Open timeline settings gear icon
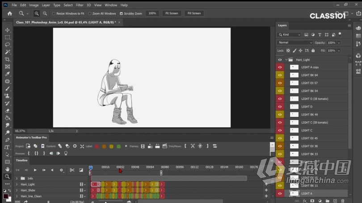The image size is (362, 203). coord(61,170)
